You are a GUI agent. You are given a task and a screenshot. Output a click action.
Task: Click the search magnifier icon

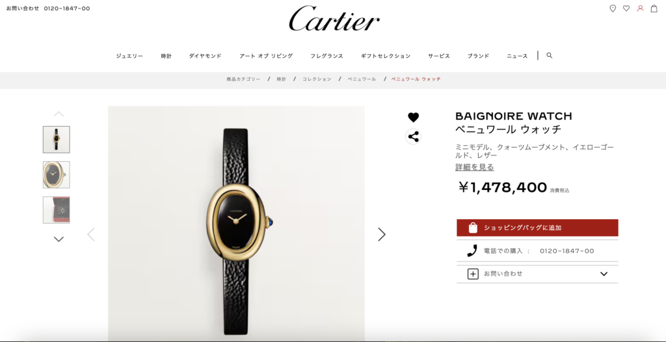pyautogui.click(x=549, y=56)
